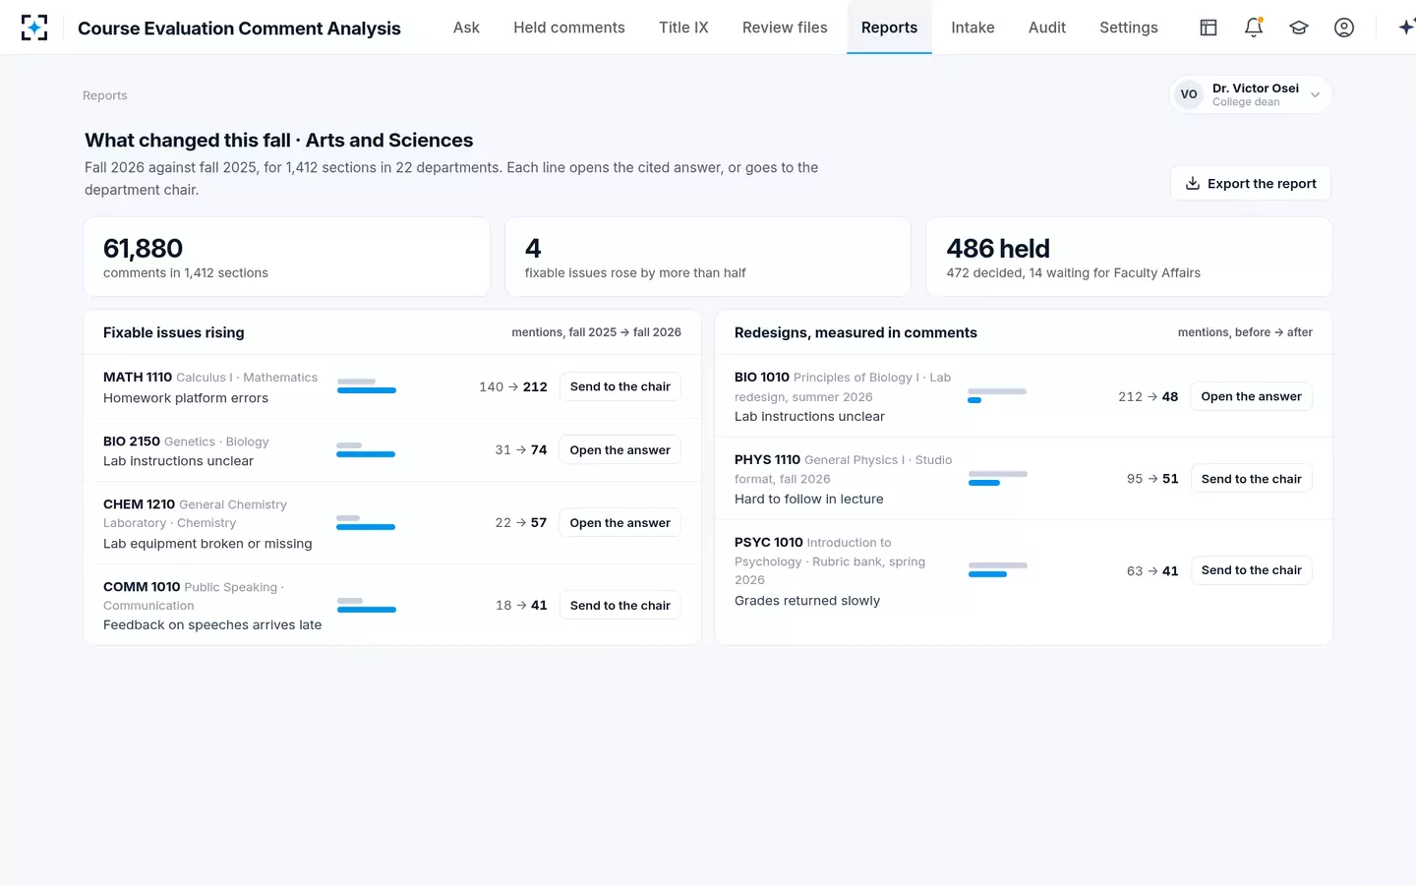Click the VO avatar badge

click(1189, 94)
